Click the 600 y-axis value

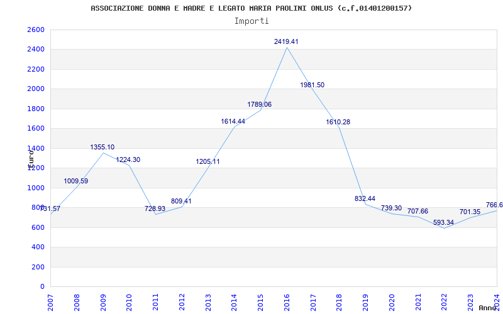(x=38, y=227)
